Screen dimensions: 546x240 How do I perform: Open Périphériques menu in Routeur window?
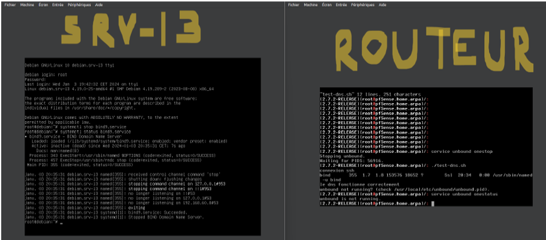[363, 5]
